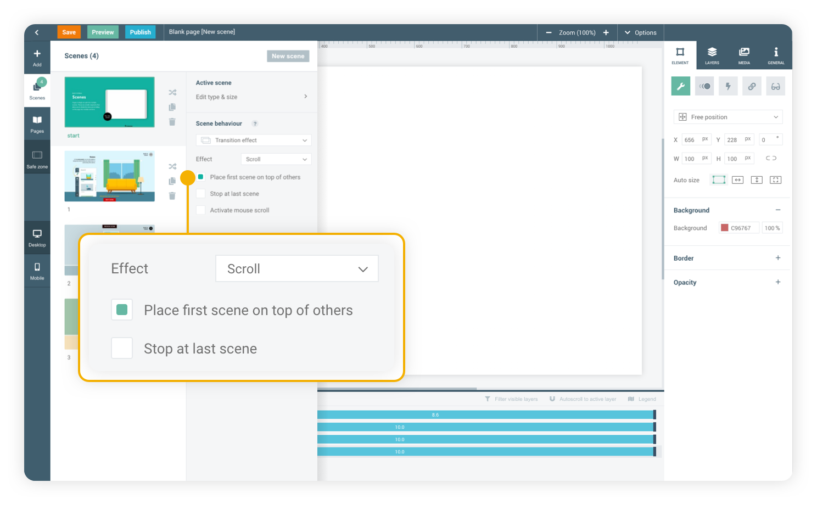This screenshot has height=505, width=817.
Task: Expand the Border section
Action: coord(777,258)
